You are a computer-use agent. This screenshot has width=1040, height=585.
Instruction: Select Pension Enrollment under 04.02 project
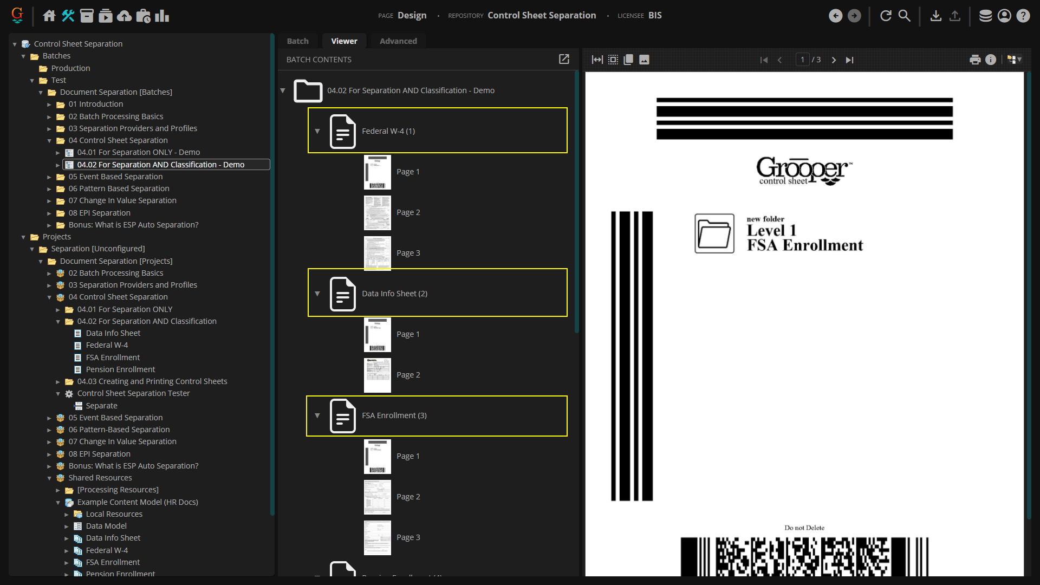tap(120, 369)
